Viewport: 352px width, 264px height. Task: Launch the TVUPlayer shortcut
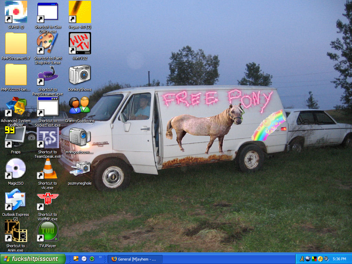pyautogui.click(x=47, y=231)
